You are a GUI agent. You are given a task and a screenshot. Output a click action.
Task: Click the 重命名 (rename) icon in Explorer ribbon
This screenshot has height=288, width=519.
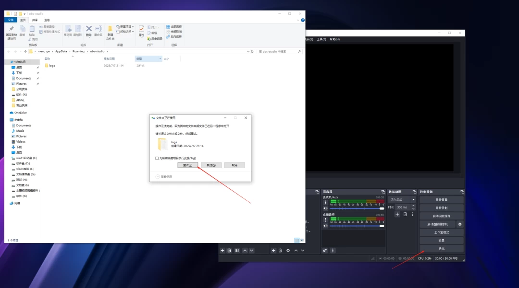[99, 31]
